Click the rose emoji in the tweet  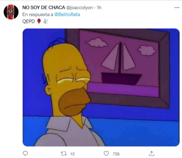click(x=39, y=21)
